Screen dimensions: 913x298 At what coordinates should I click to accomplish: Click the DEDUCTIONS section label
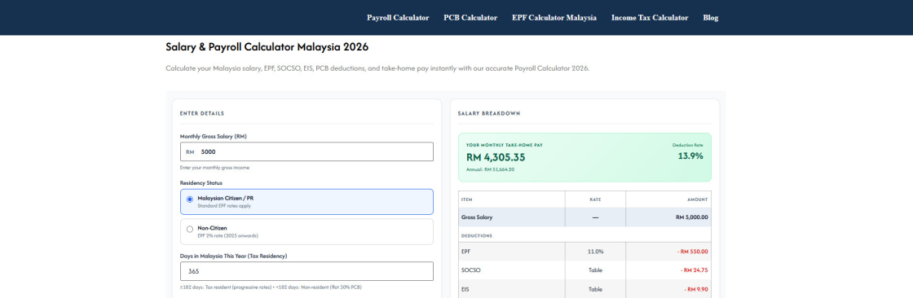tap(476, 236)
